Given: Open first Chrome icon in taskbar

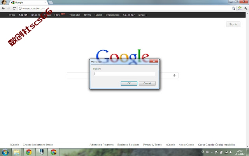Looking at the screenshot, I should [x=29, y=152].
